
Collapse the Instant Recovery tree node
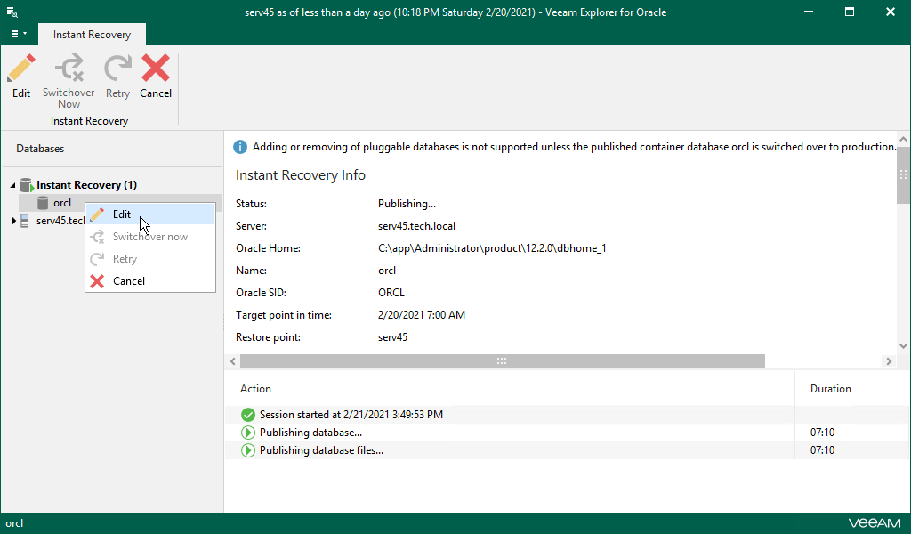click(12, 185)
